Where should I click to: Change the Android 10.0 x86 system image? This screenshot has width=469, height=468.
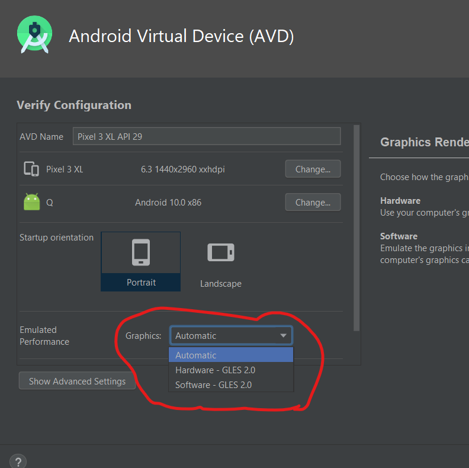pos(313,202)
